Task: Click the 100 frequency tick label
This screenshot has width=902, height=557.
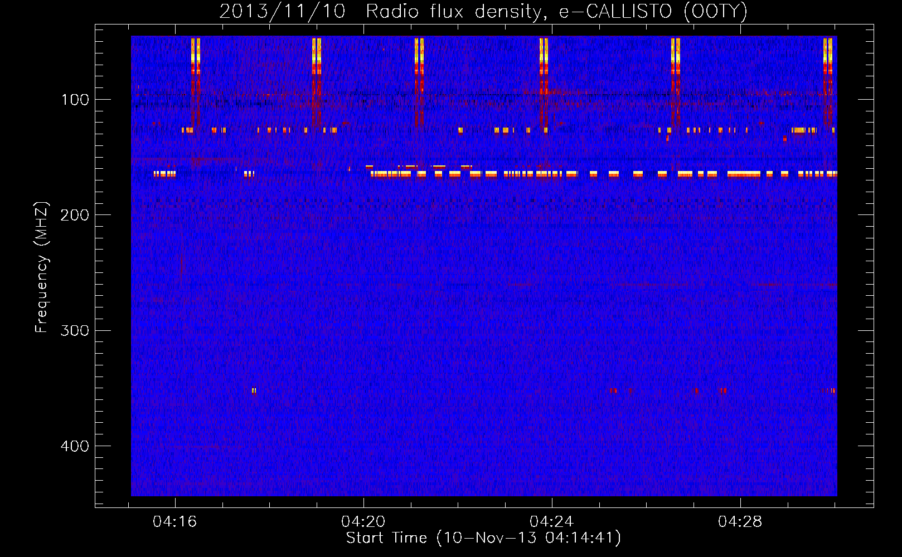Action: 75,100
